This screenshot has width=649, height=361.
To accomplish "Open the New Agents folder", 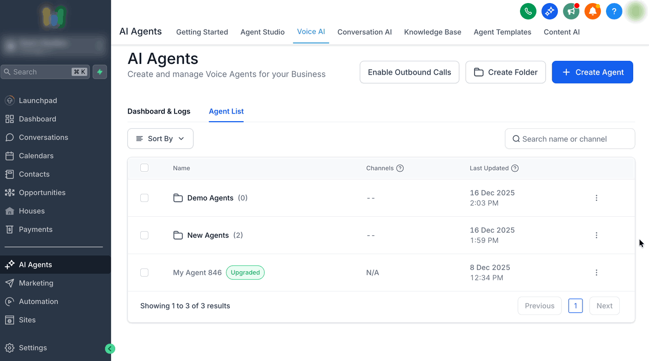I will point(208,235).
